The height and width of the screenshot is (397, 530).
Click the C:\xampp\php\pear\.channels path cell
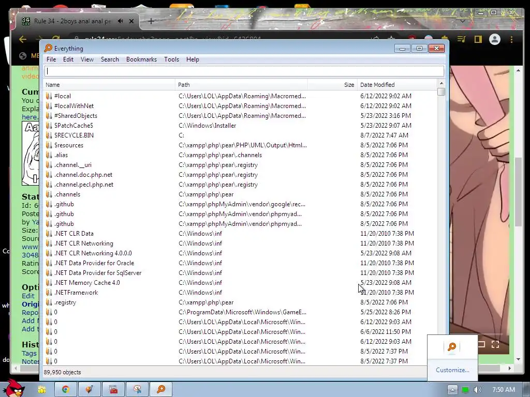point(220,155)
